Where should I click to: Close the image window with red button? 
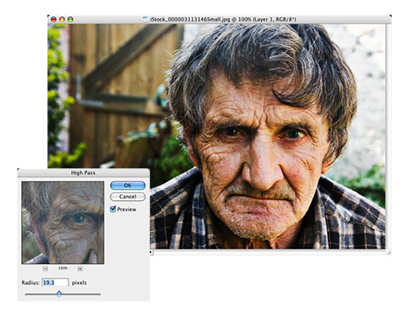point(54,20)
